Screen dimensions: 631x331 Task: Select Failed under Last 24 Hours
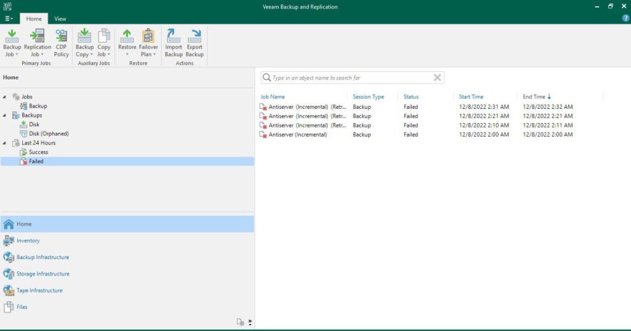click(x=127, y=161)
